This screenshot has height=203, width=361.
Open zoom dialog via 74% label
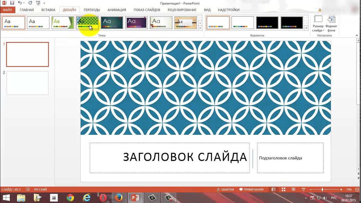click(x=349, y=189)
